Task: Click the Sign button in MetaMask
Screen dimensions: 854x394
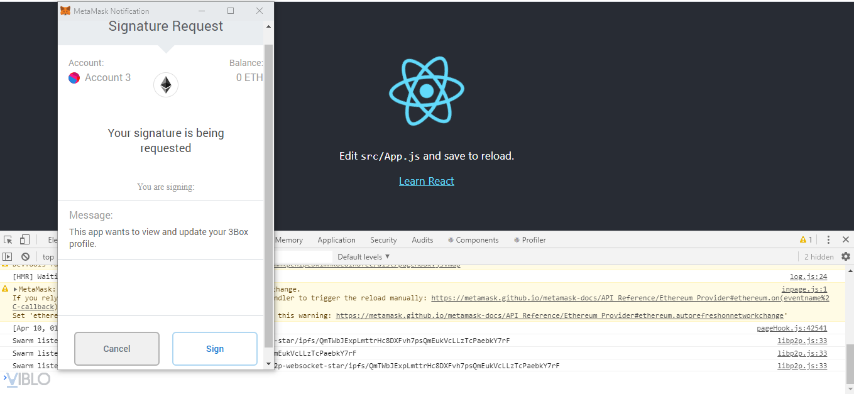Action: click(215, 349)
